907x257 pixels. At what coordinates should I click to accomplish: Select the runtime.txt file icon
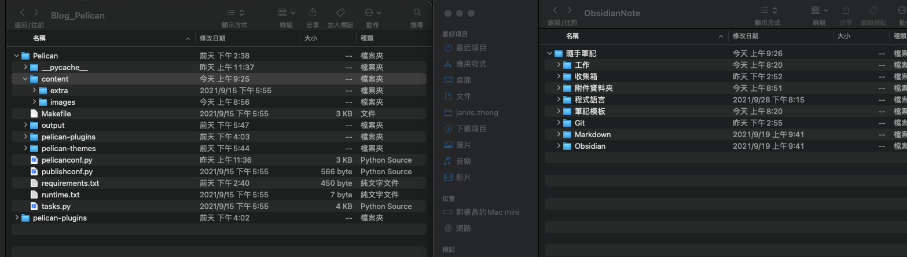point(34,195)
